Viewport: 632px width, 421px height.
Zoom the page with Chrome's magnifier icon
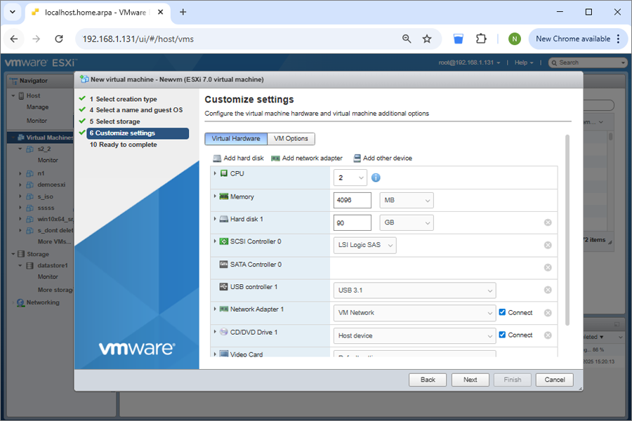pos(407,39)
